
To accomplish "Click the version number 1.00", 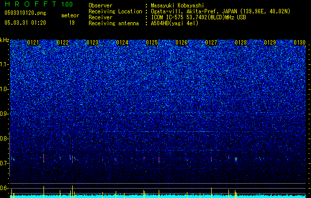I will tap(67, 4).
